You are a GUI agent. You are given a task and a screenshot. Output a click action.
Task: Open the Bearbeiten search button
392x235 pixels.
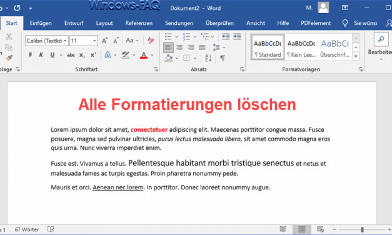[x=381, y=39]
